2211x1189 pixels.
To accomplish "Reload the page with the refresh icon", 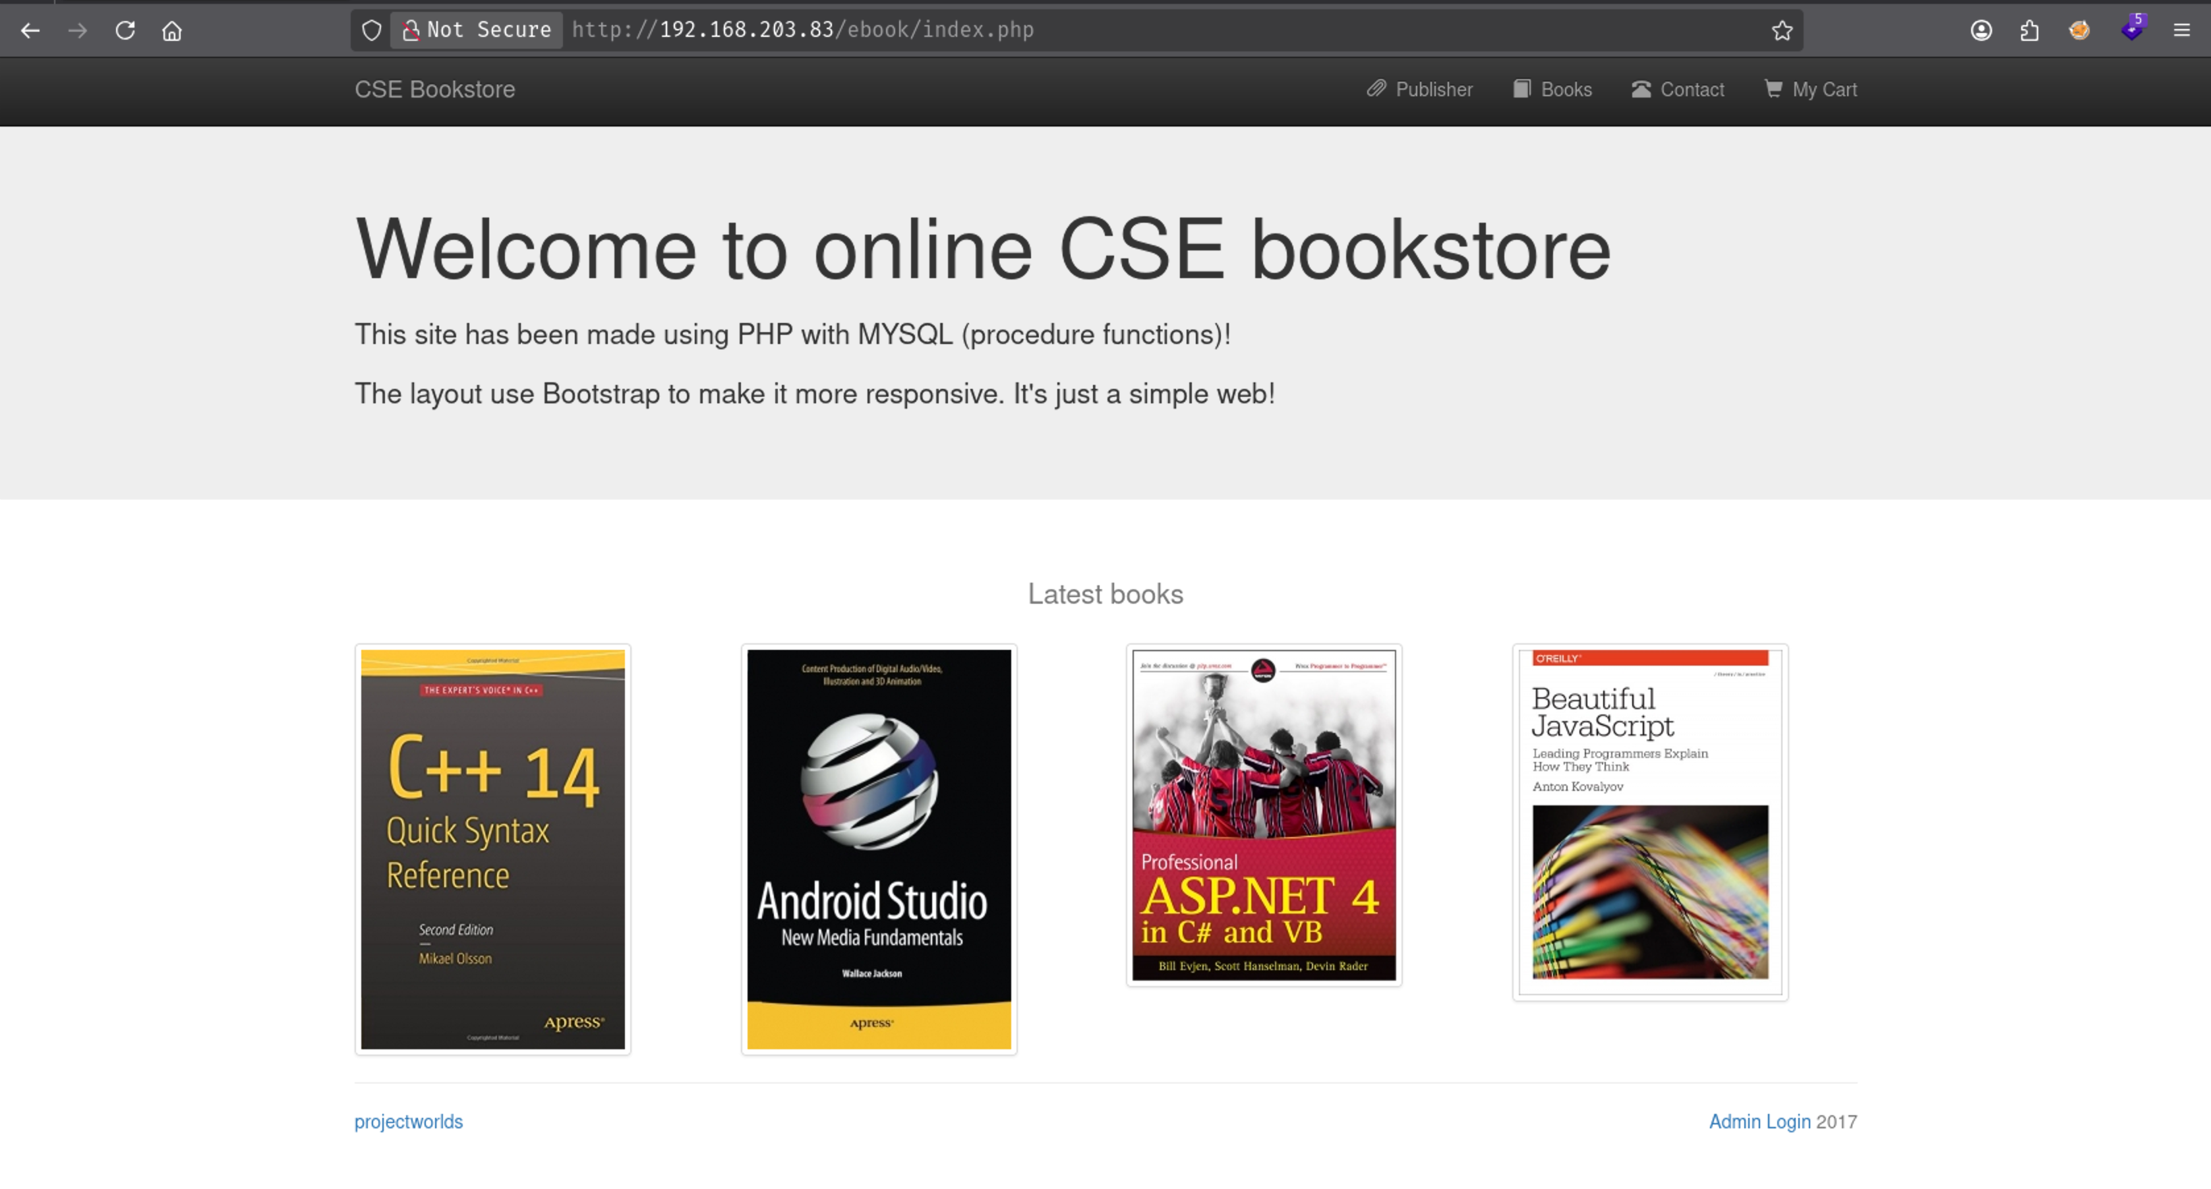I will click(125, 31).
